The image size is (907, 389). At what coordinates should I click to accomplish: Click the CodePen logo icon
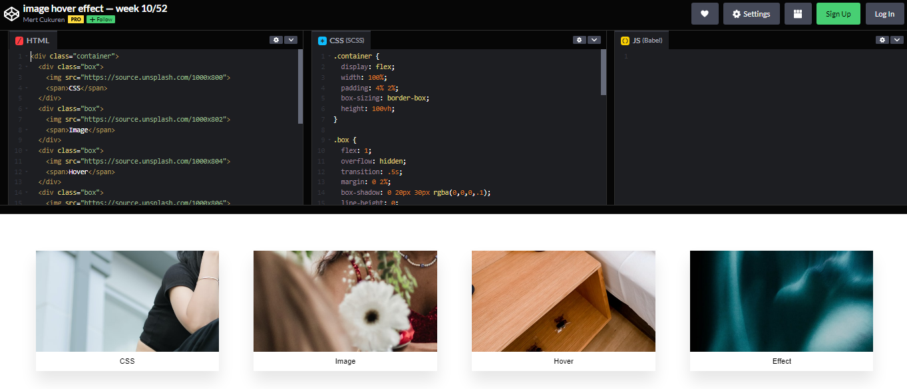(11, 13)
